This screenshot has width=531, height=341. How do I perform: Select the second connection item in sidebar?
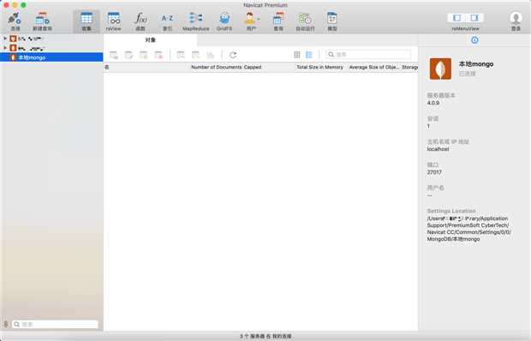(x=51, y=48)
